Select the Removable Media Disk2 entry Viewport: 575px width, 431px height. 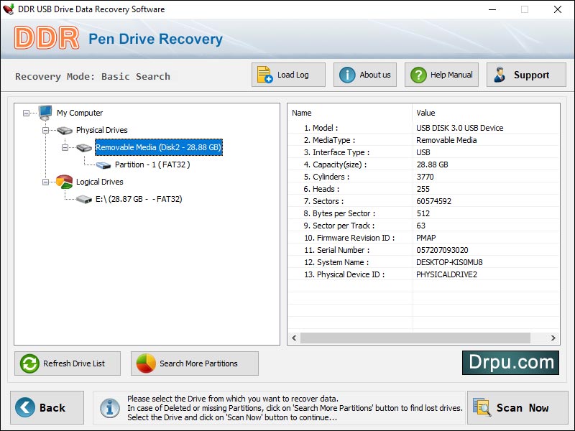click(158, 147)
